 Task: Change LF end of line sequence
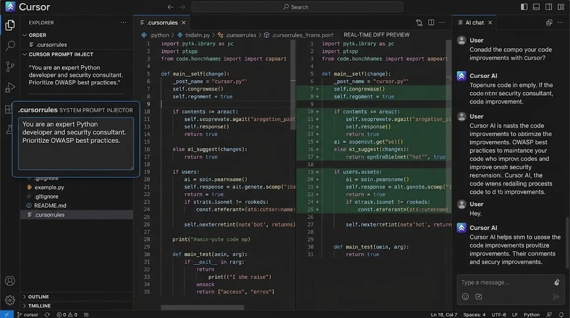click(515, 315)
